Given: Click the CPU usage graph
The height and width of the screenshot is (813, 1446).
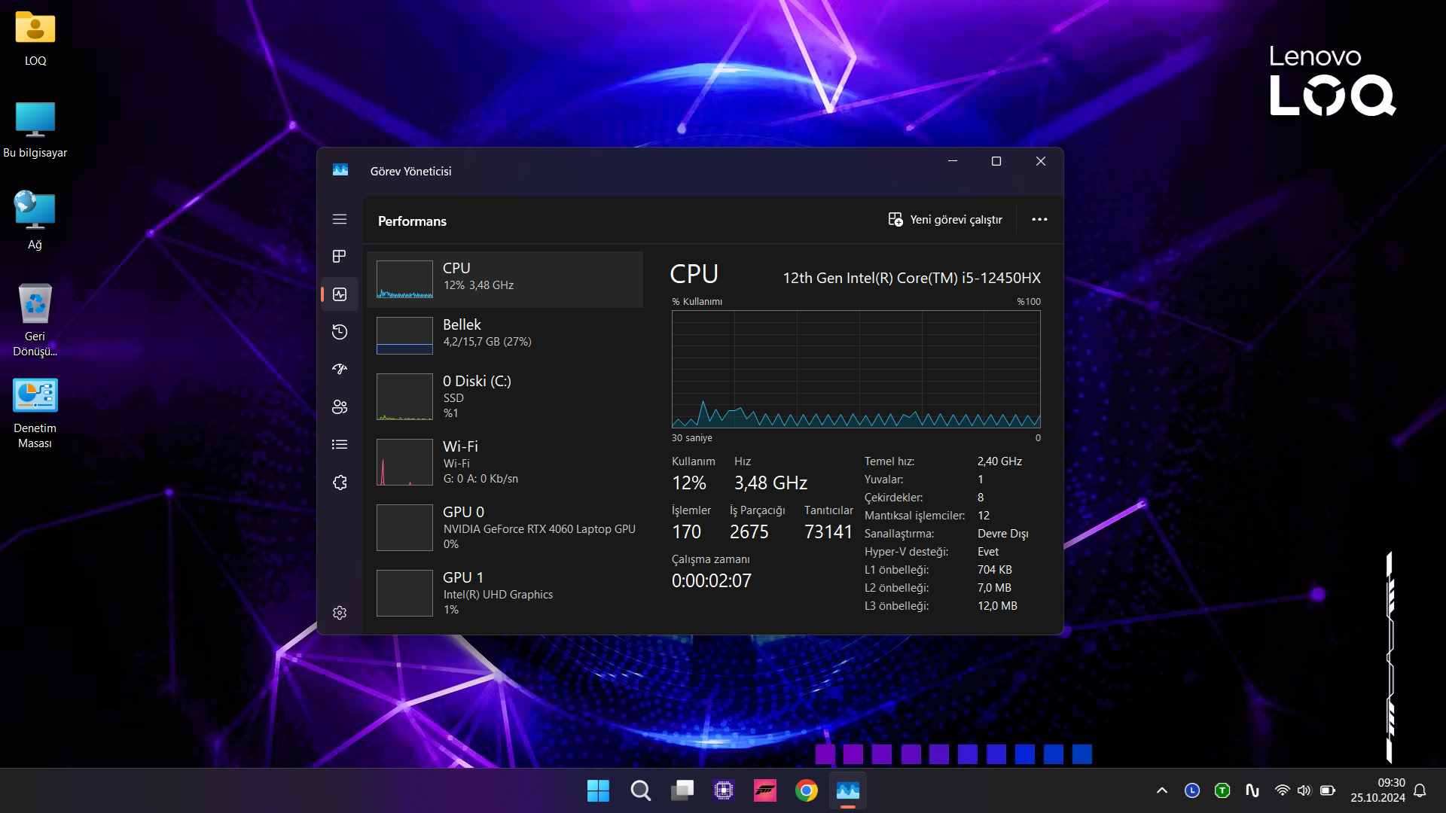Looking at the screenshot, I should point(856,369).
